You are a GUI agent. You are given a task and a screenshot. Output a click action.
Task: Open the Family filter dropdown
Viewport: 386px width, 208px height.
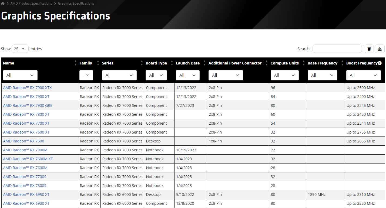click(86, 75)
